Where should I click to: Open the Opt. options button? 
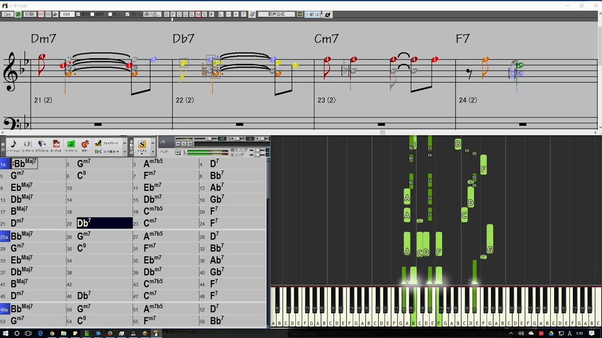point(7,15)
